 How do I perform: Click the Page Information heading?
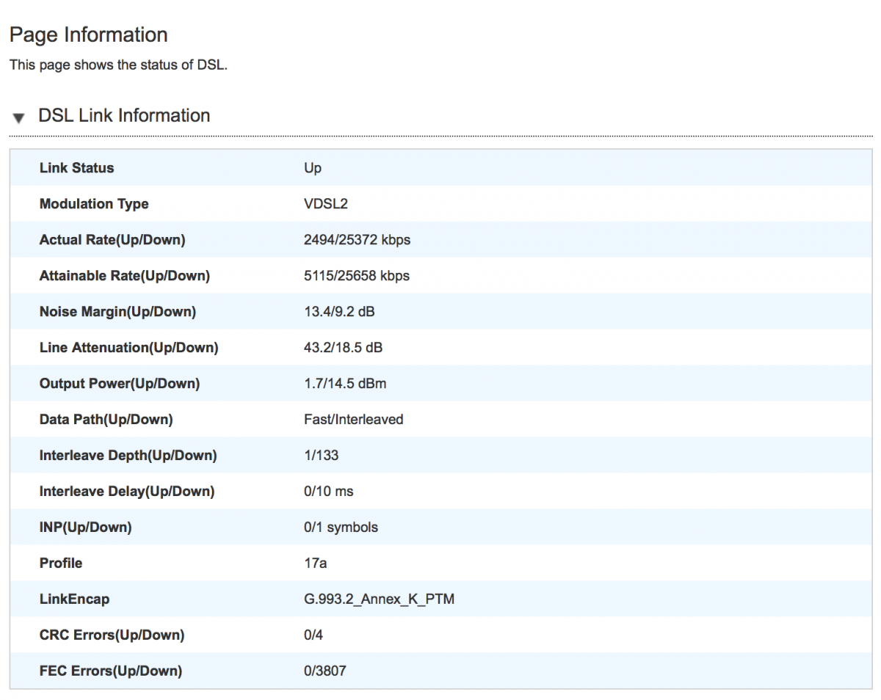(89, 34)
